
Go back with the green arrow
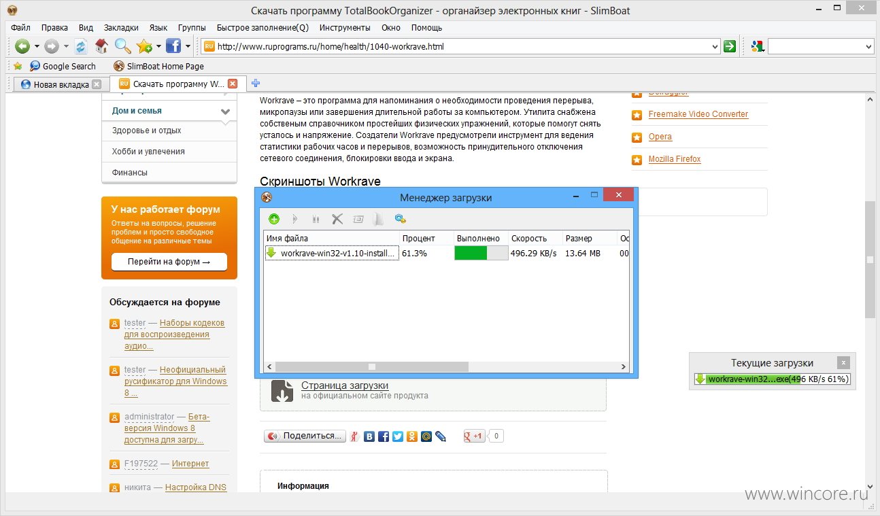[x=22, y=46]
